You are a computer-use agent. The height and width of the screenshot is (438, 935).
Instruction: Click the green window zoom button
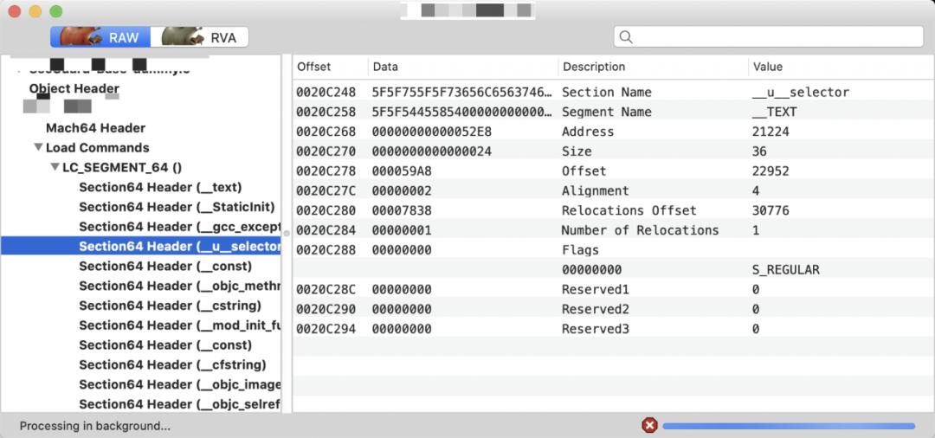(56, 12)
